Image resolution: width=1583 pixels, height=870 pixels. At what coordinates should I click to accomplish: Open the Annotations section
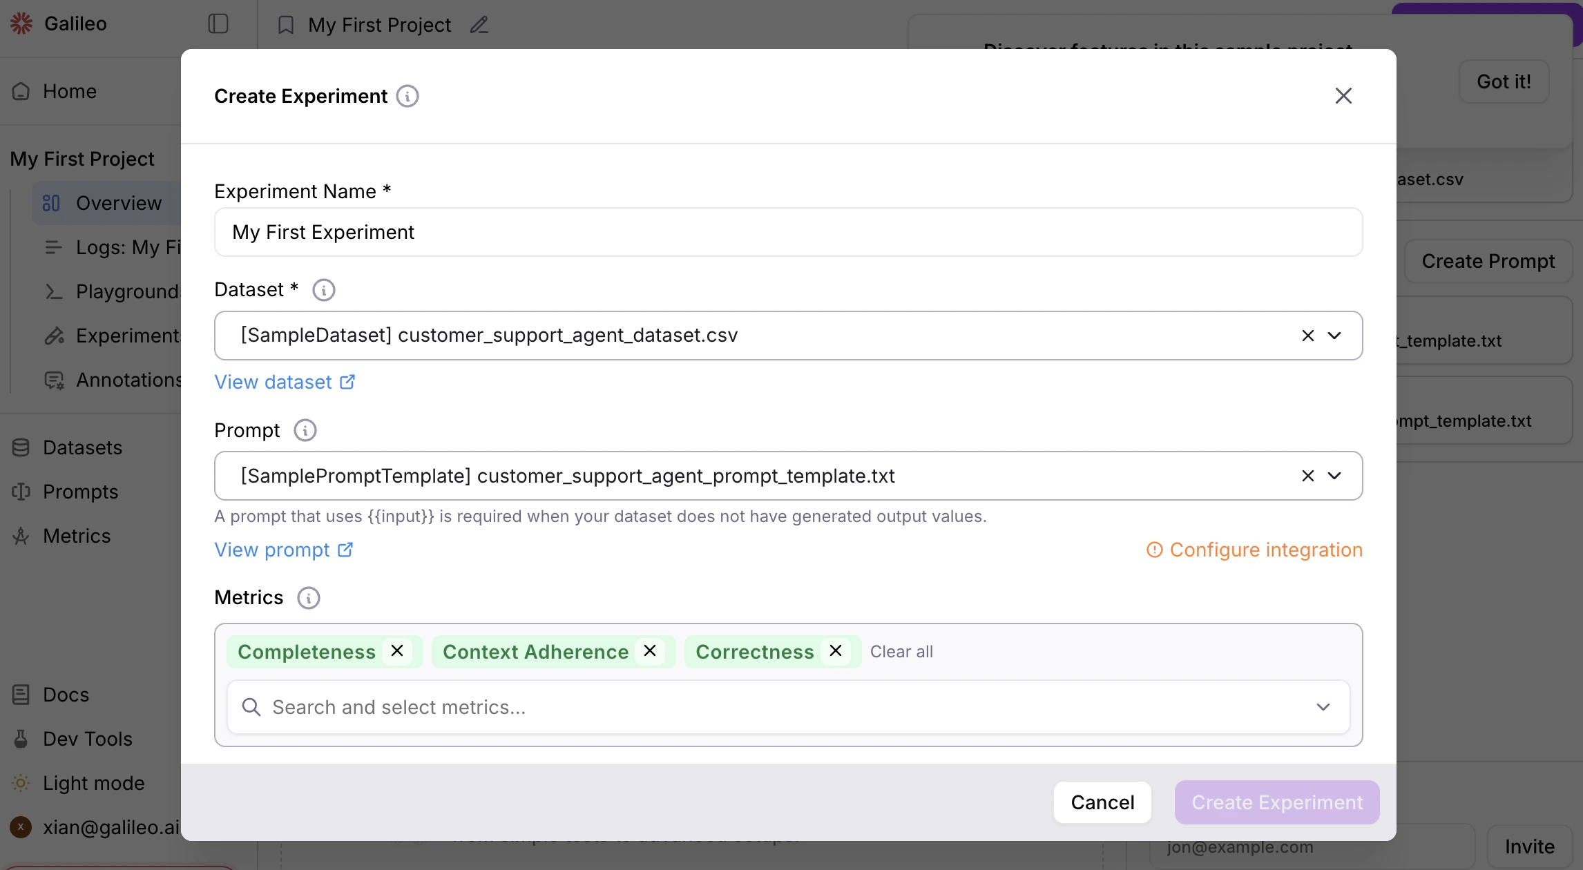[x=129, y=380]
